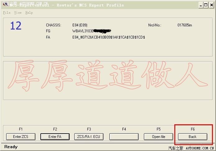Open the Help menu
Image resolution: width=216 pixels, height=151 pixels.
pos(29,13)
